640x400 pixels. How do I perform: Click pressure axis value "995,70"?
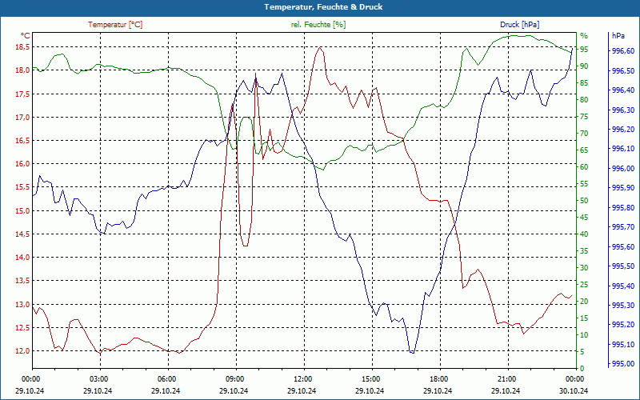pos(623,227)
